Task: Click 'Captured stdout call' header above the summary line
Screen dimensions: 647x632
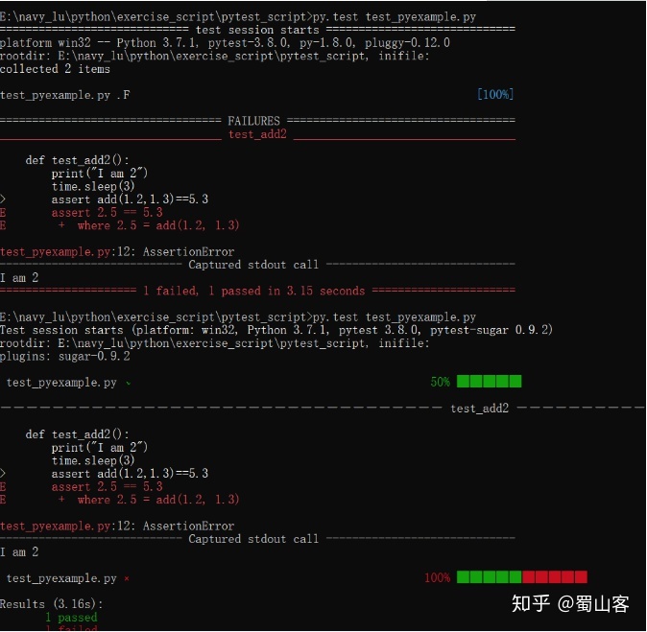Action: click(253, 265)
